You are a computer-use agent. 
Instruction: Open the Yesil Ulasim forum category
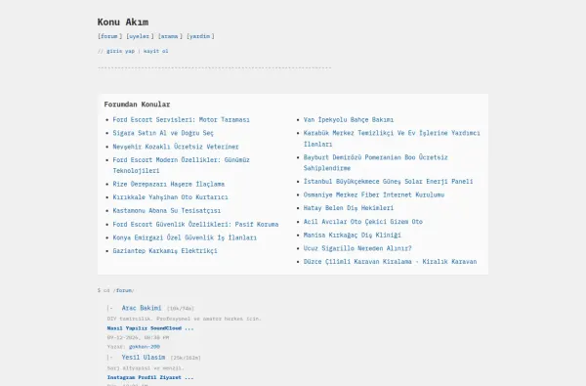144,358
